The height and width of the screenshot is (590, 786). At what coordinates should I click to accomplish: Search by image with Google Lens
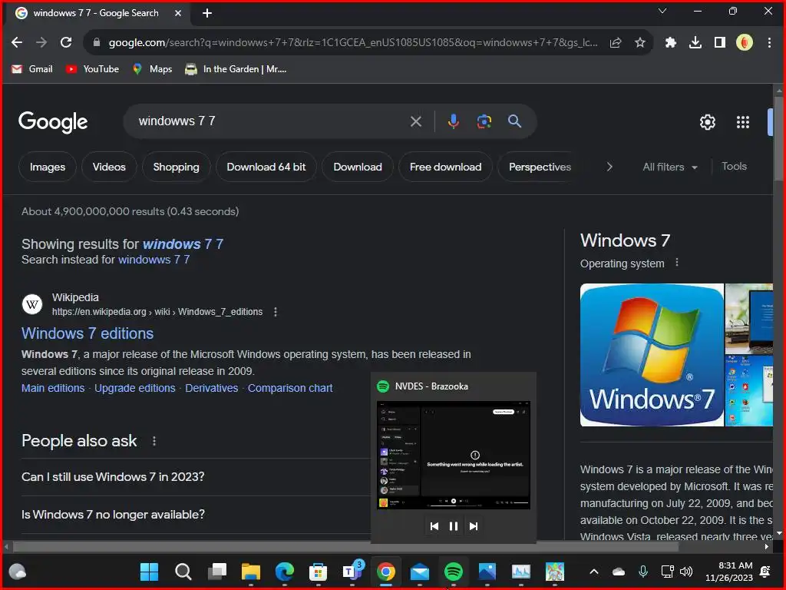click(484, 121)
